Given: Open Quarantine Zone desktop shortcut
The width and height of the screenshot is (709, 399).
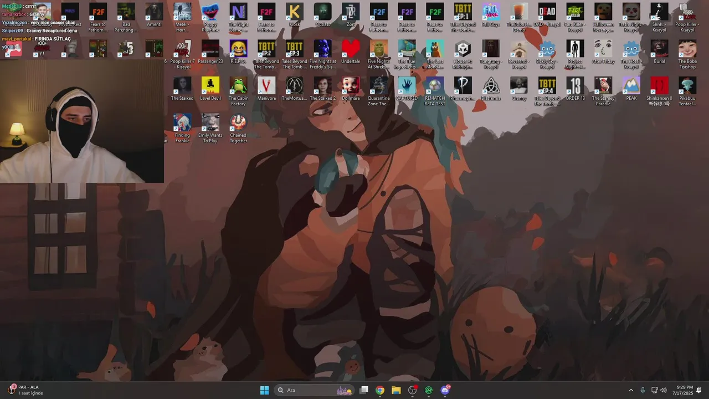Looking at the screenshot, I should (379, 92).
